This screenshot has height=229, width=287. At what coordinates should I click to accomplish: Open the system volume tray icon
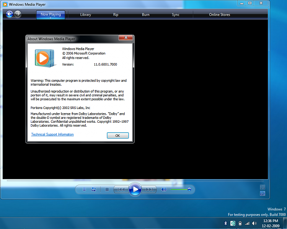coord(254,223)
